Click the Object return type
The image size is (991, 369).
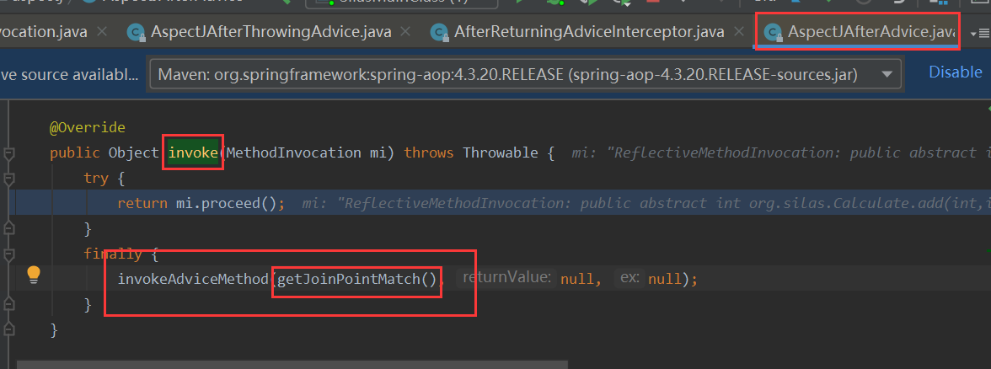coord(133,152)
